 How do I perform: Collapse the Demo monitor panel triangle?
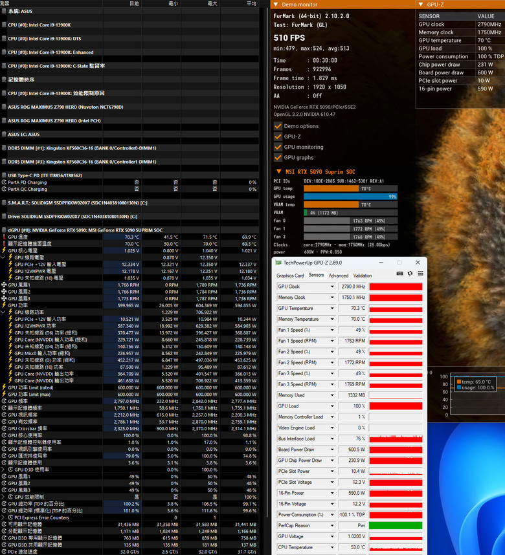pos(276,5)
